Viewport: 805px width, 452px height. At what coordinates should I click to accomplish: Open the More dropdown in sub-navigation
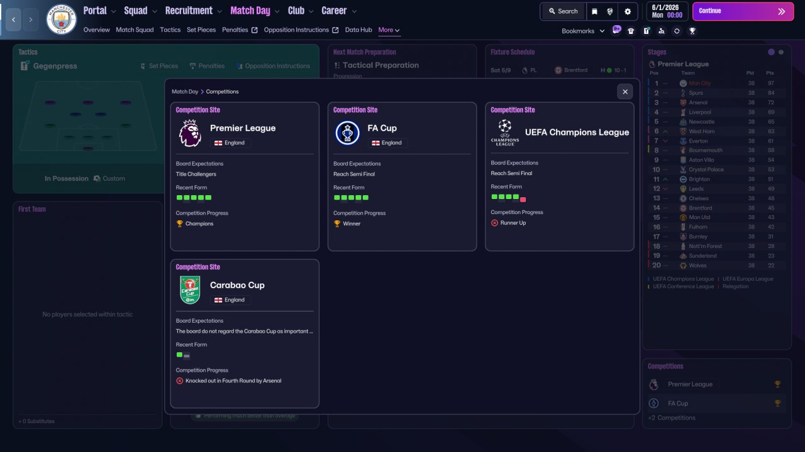tap(389, 30)
